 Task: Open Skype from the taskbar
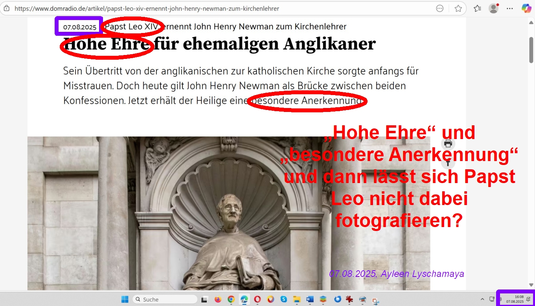tap(283, 299)
